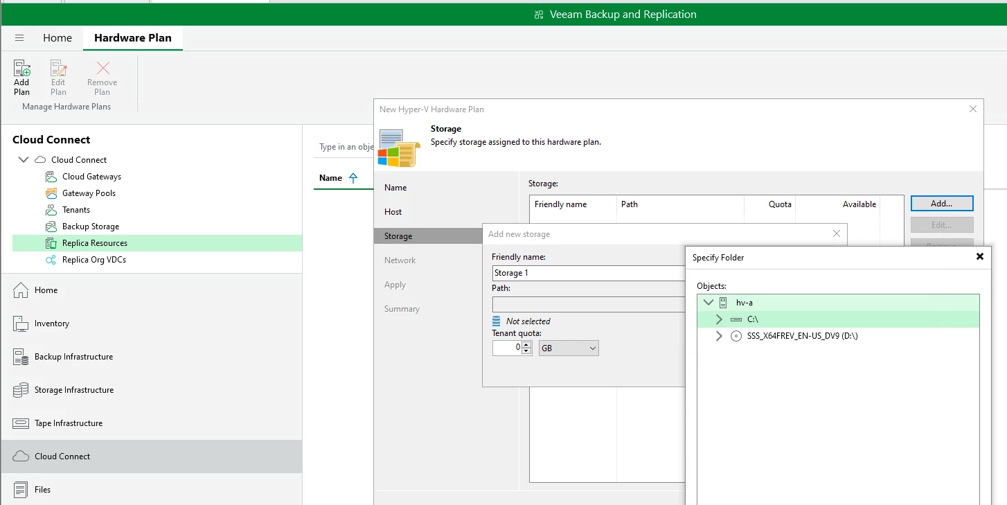This screenshot has height=505, width=1007.
Task: Collapse the hv-a host node
Action: [708, 303]
